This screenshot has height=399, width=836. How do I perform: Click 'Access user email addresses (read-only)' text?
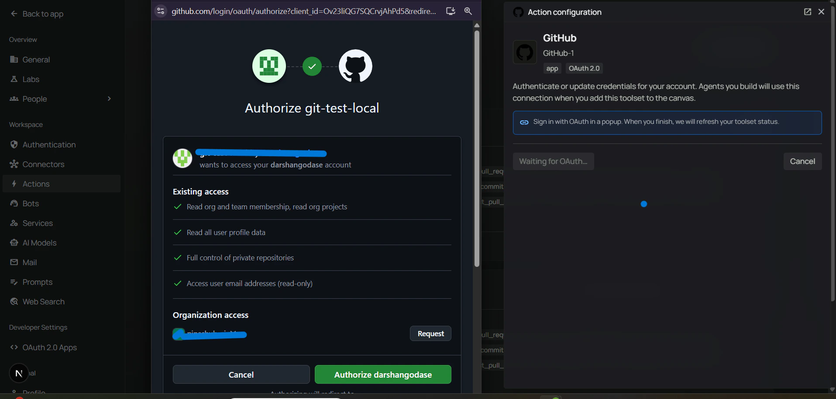pyautogui.click(x=250, y=283)
